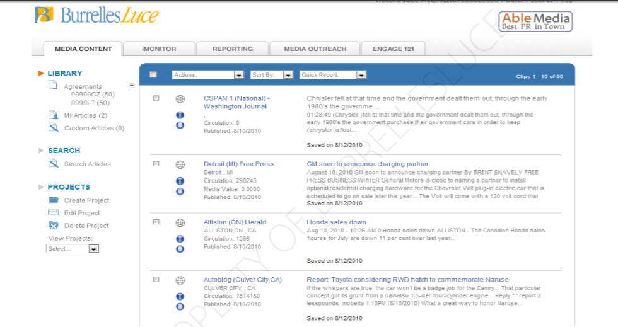Click the globe icon for Detroit Free Press clip
Image resolution: width=618 pixels, height=327 pixels.
point(180,164)
